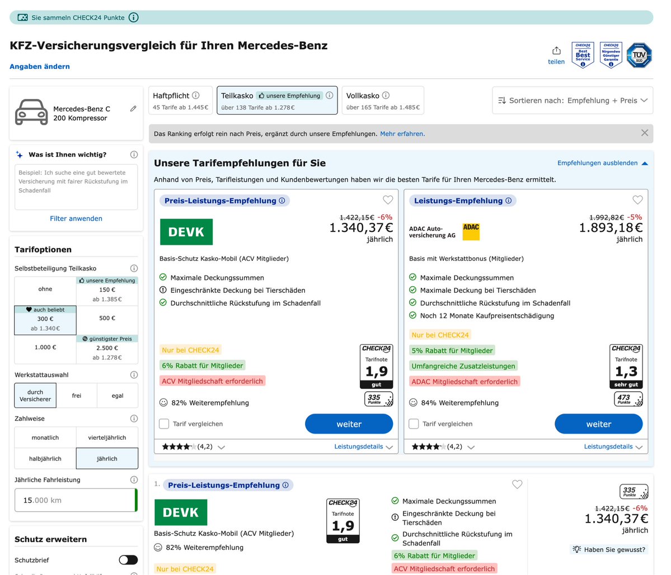Favorite the ADAC recommendation card (heart)
The height and width of the screenshot is (575, 671).
(637, 199)
